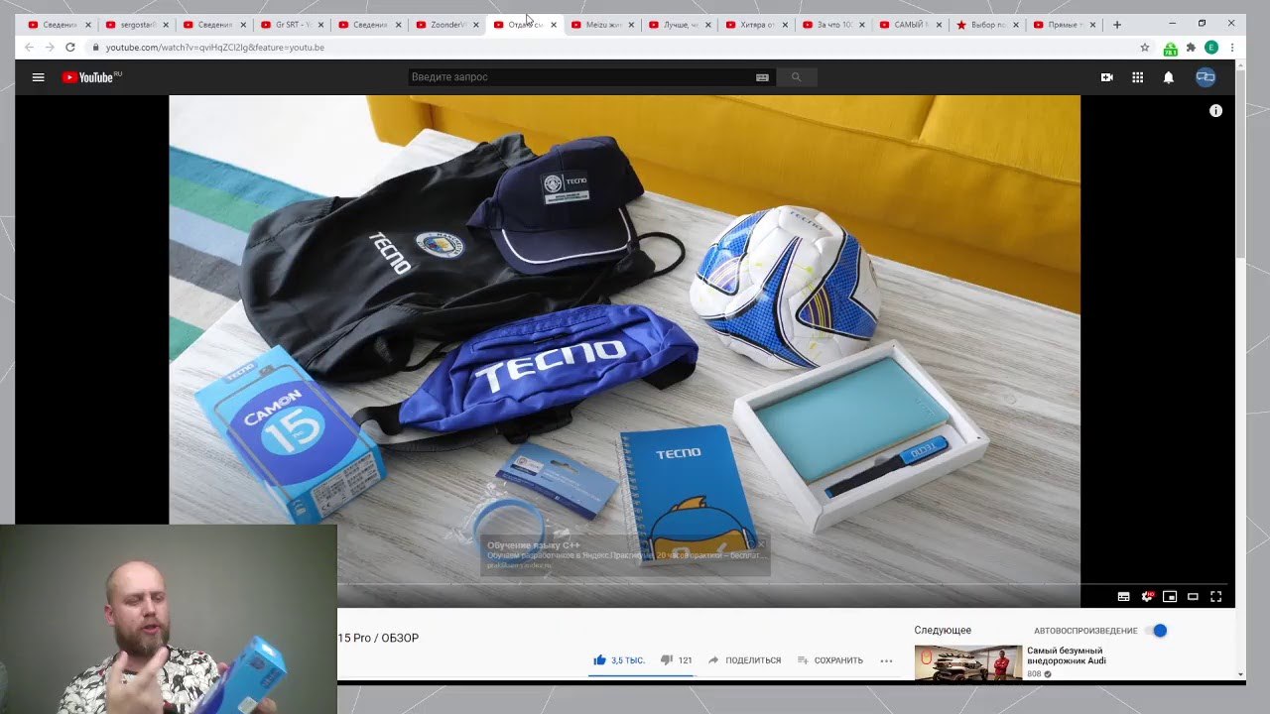The image size is (1270, 714).
Task: Enable miniplayer mode
Action: [x=1170, y=597]
